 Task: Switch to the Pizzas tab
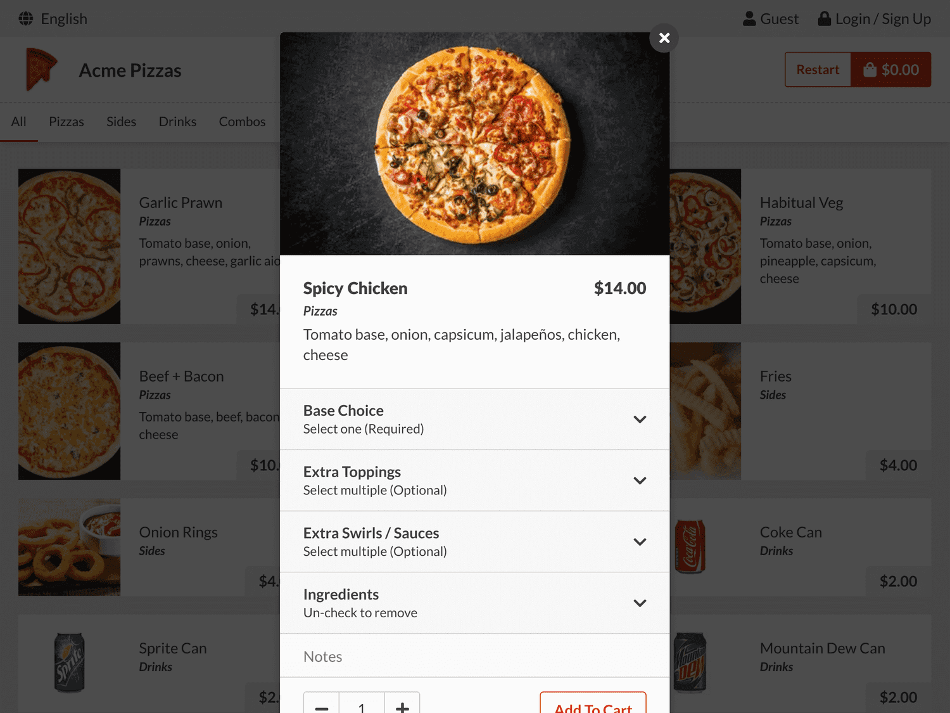pos(66,122)
